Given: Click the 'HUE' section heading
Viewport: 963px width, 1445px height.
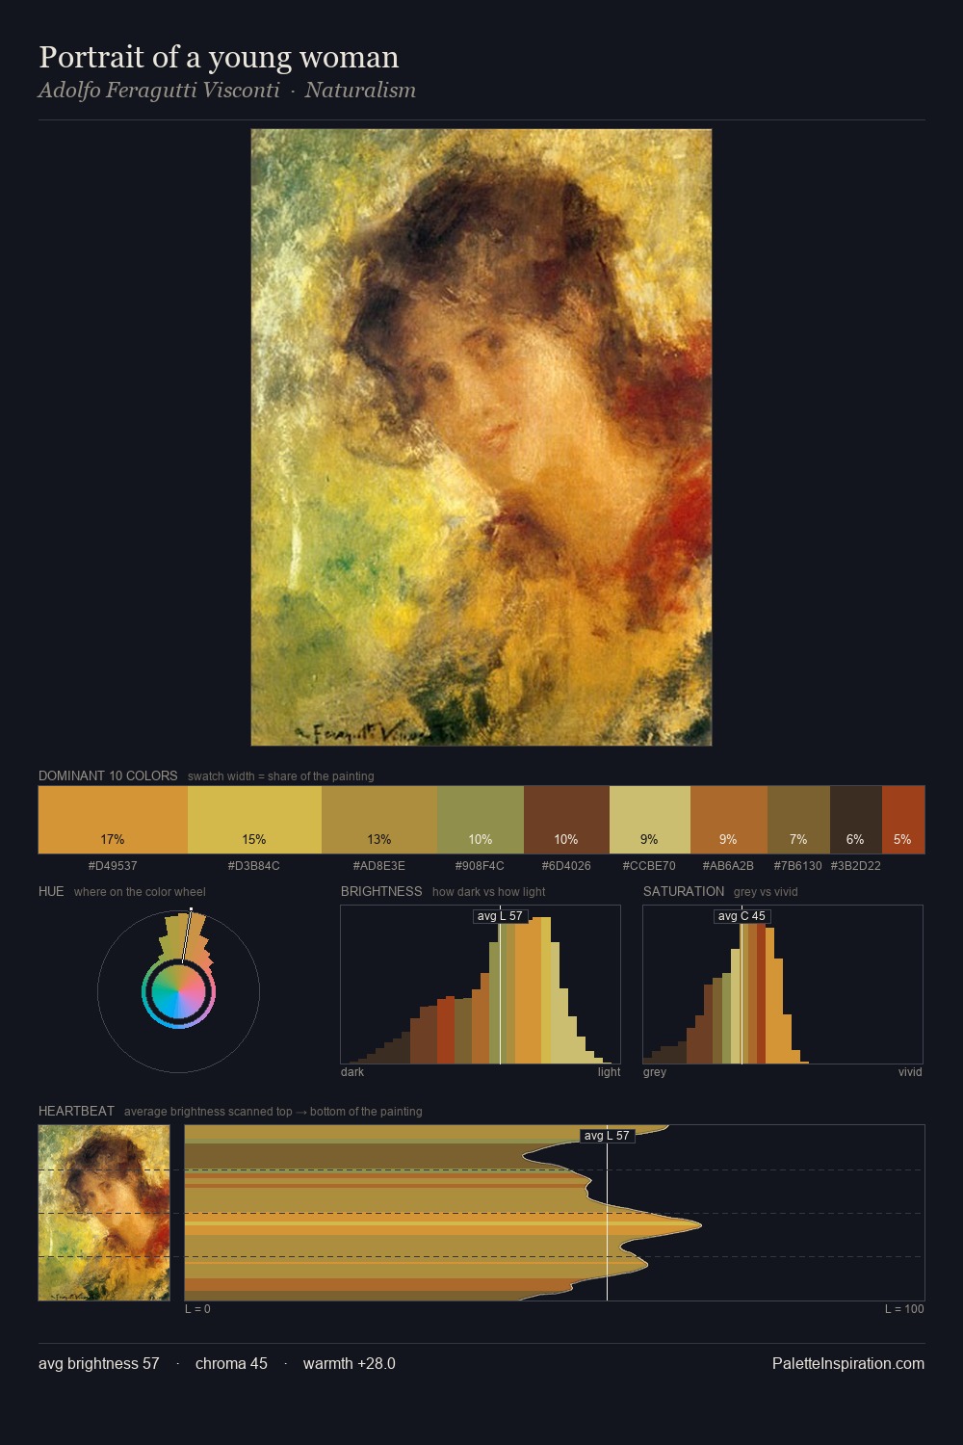Looking at the screenshot, I should (x=51, y=891).
